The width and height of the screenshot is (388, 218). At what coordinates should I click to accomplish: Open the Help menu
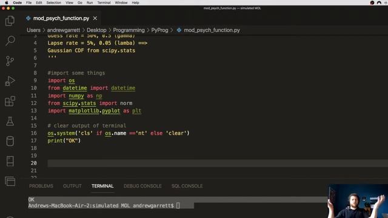(x=135, y=2)
